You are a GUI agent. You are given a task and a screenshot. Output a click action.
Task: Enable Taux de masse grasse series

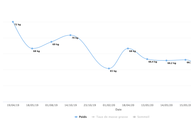coord(110,117)
